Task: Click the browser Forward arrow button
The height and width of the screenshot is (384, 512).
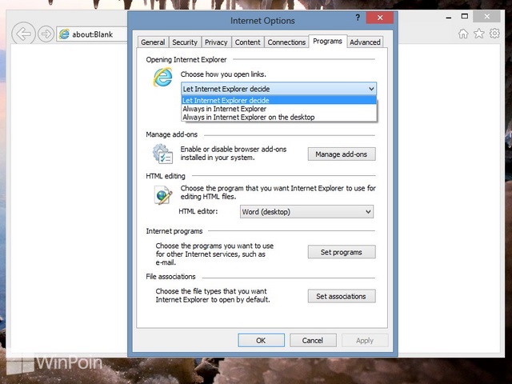Action: (46, 34)
